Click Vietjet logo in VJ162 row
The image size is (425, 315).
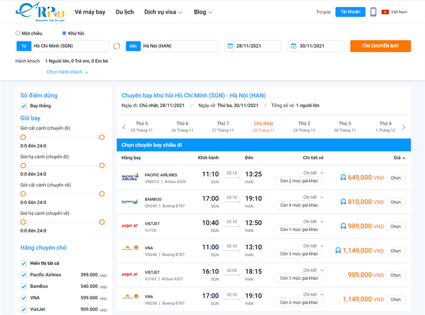(x=130, y=275)
